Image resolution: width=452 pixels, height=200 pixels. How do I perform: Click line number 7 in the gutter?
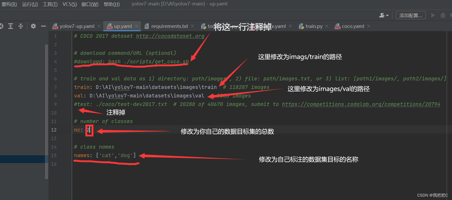click(x=55, y=87)
